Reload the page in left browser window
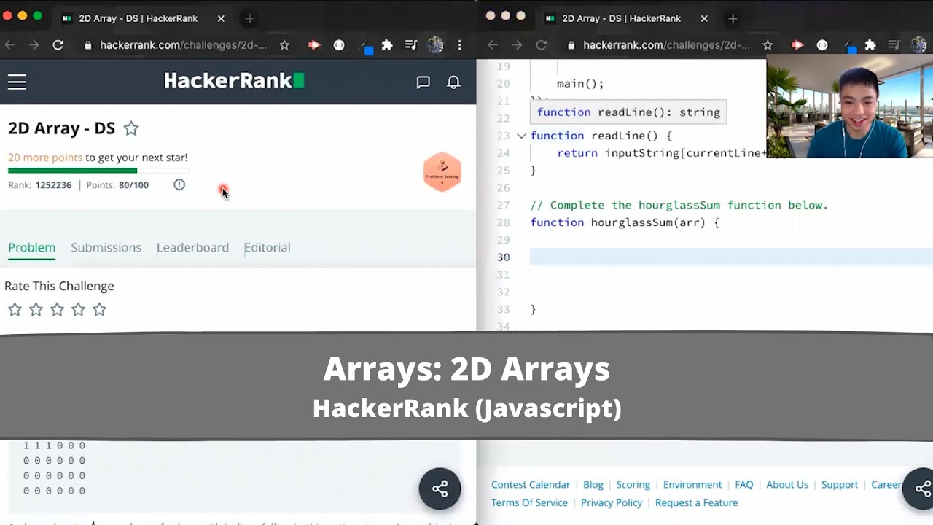 click(58, 45)
